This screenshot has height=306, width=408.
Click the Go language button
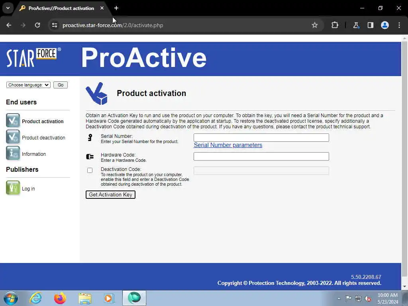pyautogui.click(x=61, y=85)
